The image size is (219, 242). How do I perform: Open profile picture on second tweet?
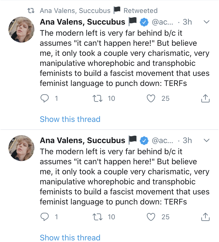(22, 148)
